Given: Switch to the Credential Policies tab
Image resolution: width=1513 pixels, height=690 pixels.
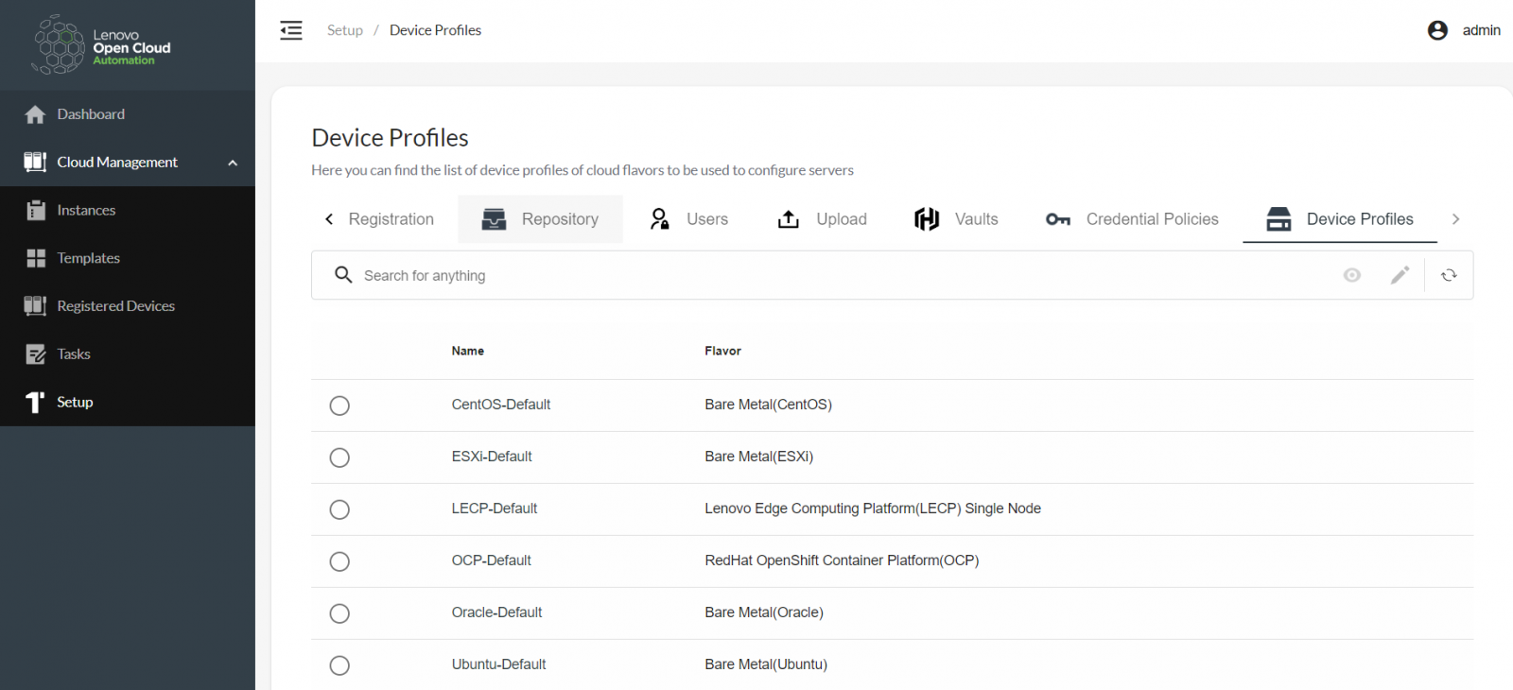Looking at the screenshot, I should (x=1132, y=219).
